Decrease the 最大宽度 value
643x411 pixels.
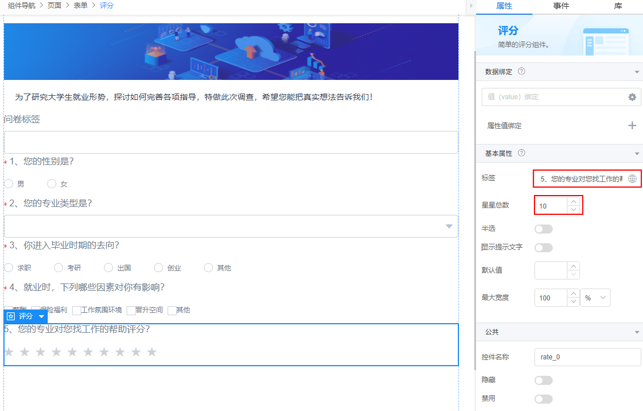[573, 302]
